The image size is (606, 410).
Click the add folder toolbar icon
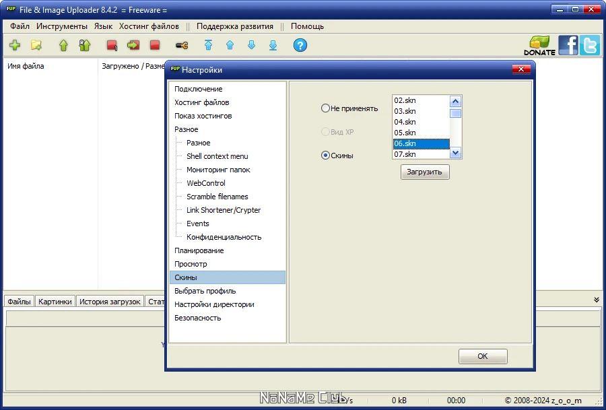point(36,46)
